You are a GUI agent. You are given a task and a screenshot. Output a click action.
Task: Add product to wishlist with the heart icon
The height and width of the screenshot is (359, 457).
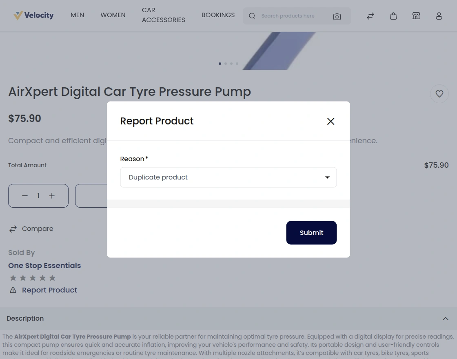(x=439, y=93)
